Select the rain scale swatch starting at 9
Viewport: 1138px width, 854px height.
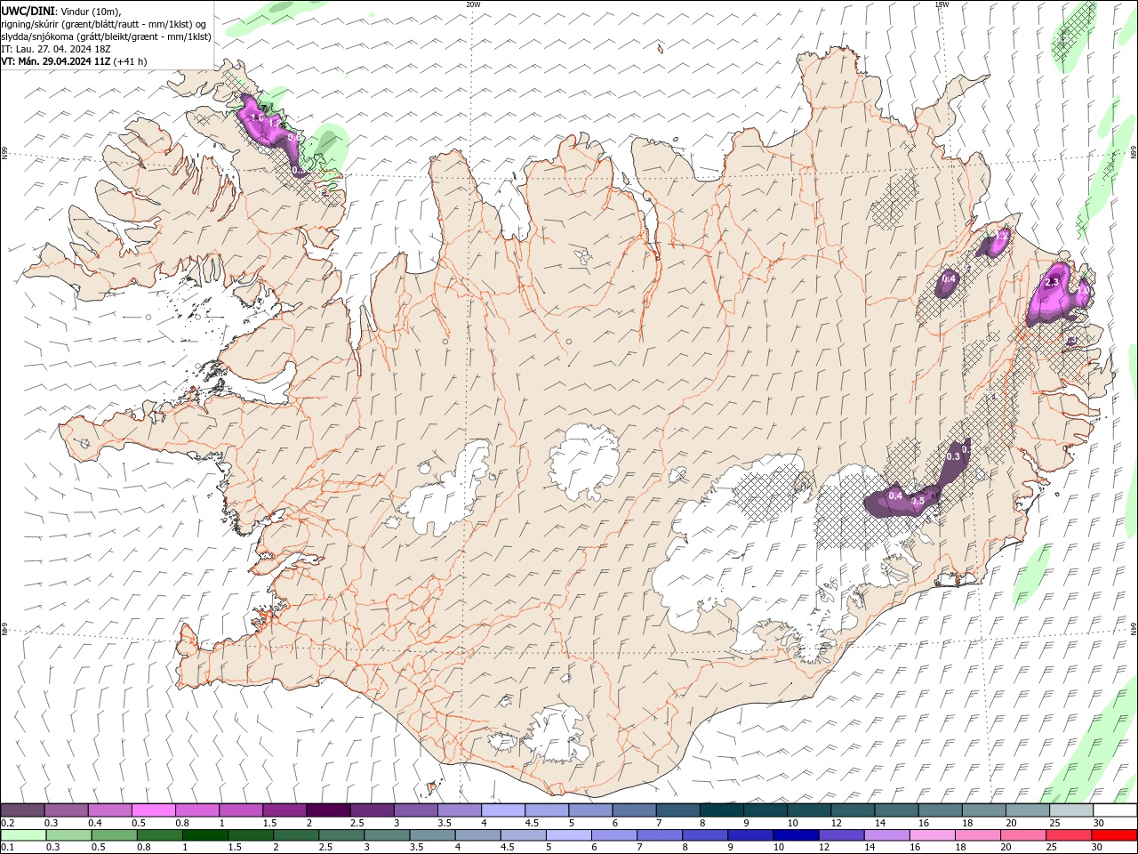pyautogui.click(x=749, y=835)
